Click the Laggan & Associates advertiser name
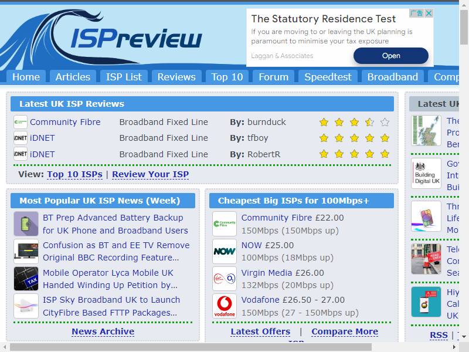 [282, 56]
